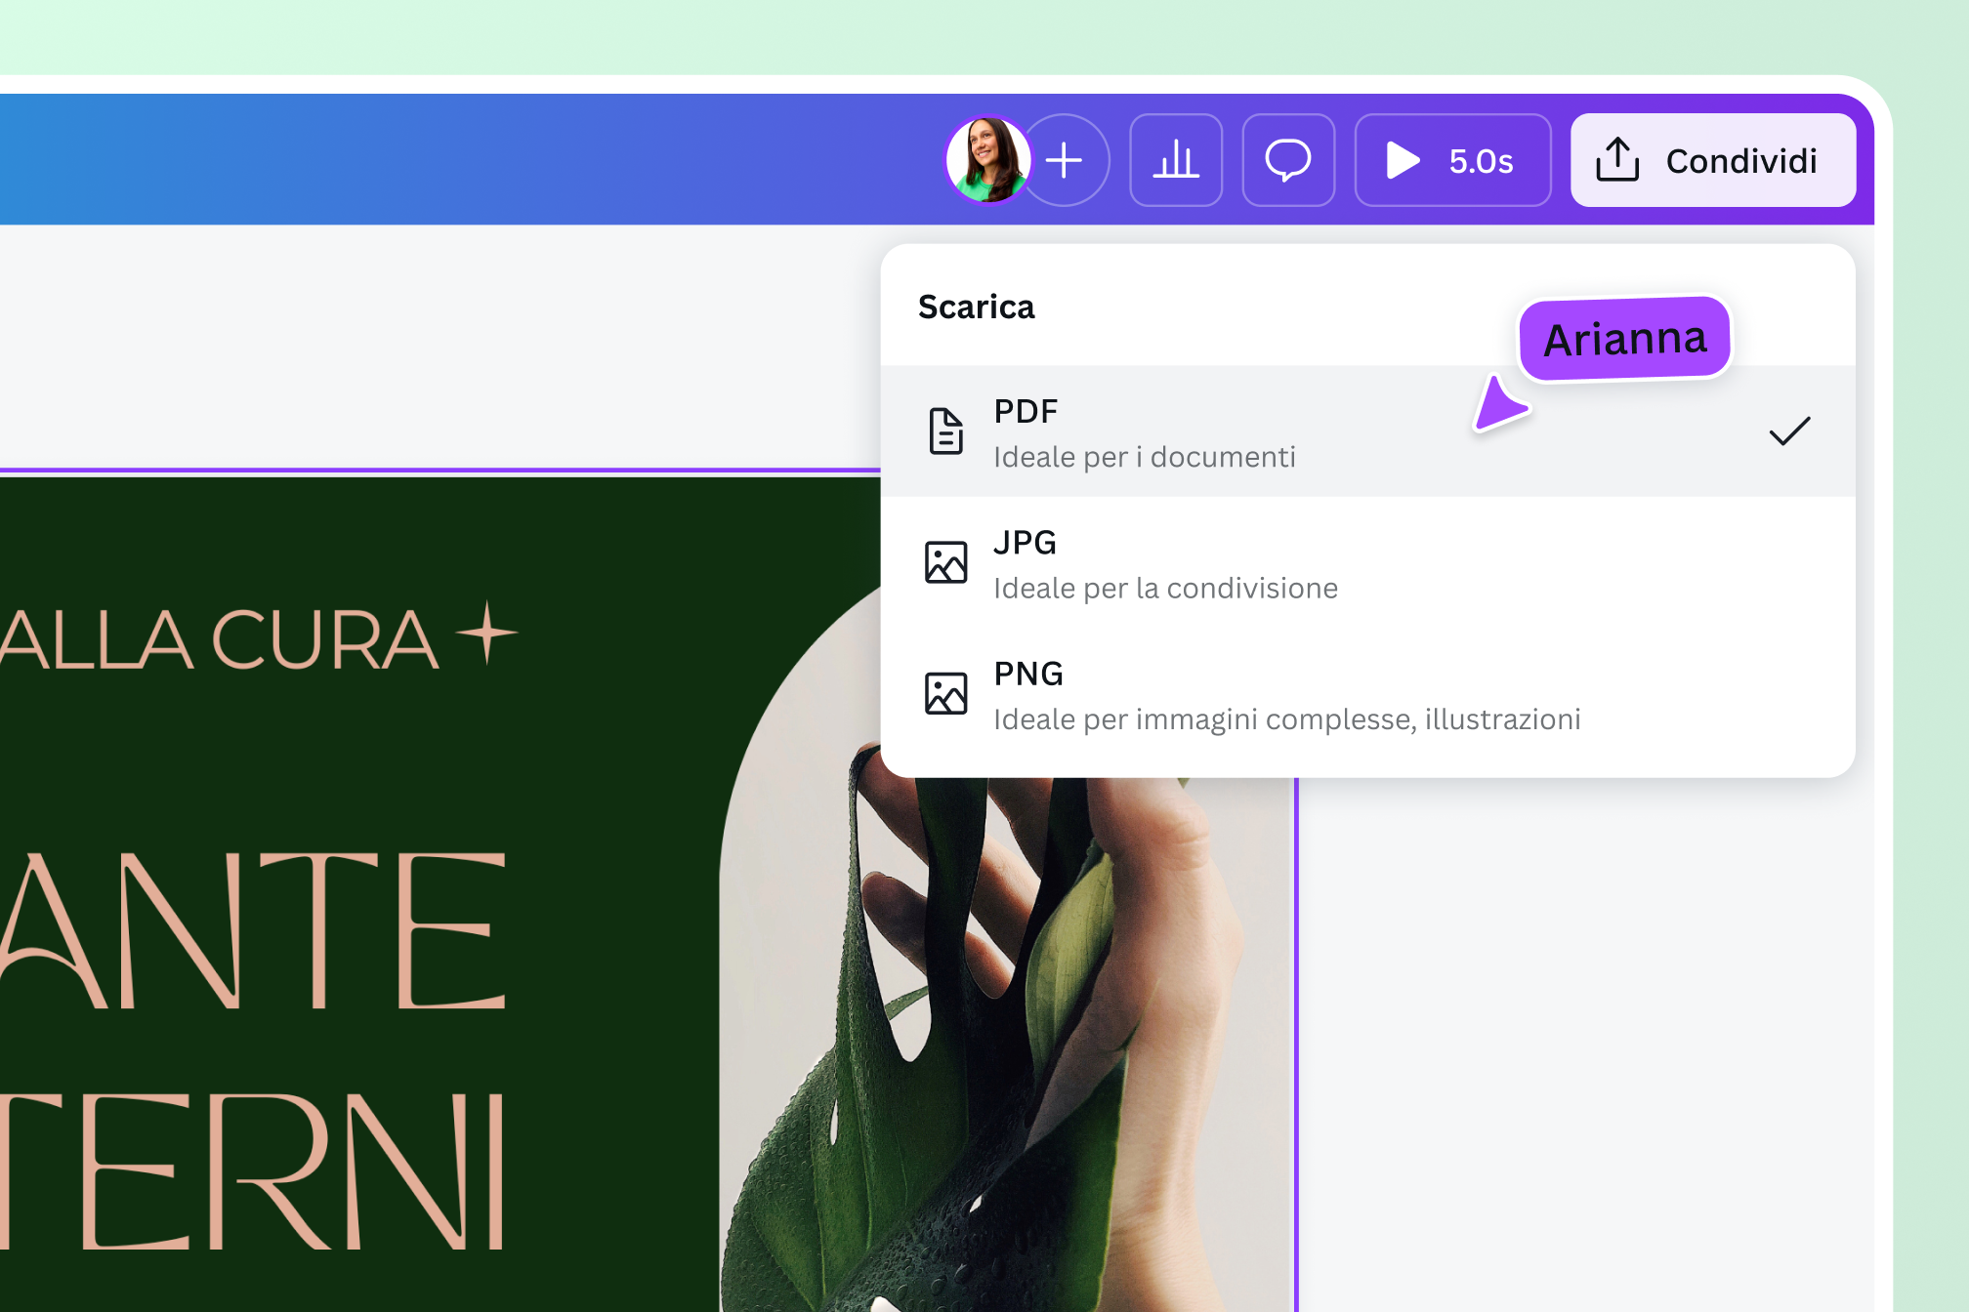1969x1312 pixels.
Task: Add collaborator with the plus button
Action: point(1066,160)
